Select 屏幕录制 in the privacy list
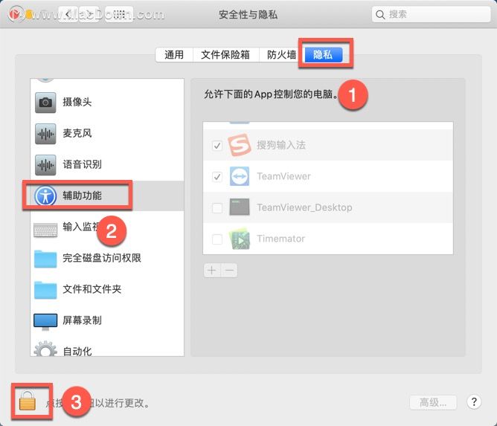This screenshot has height=426, width=497. [x=107, y=320]
